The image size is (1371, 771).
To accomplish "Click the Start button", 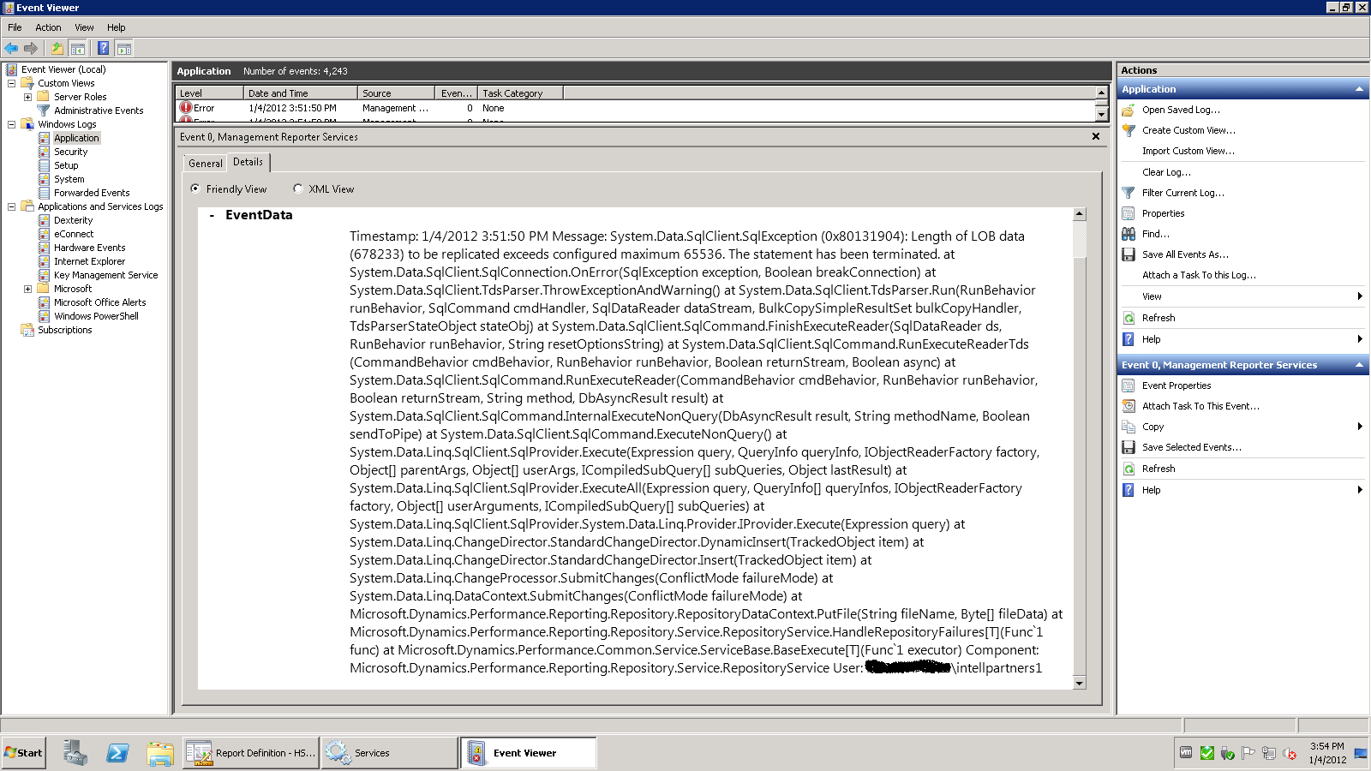I will tap(23, 753).
